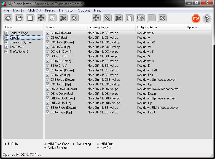Toggle the Direction preset checkbox

point(6,38)
